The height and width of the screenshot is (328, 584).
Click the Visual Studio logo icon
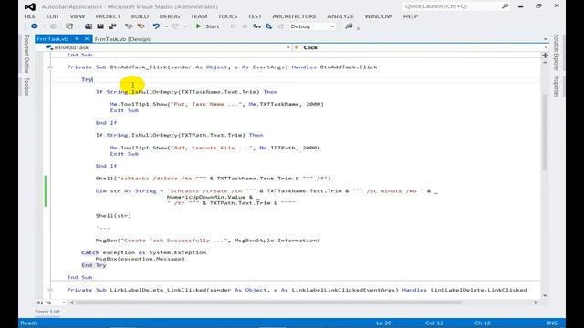tap(30, 6)
